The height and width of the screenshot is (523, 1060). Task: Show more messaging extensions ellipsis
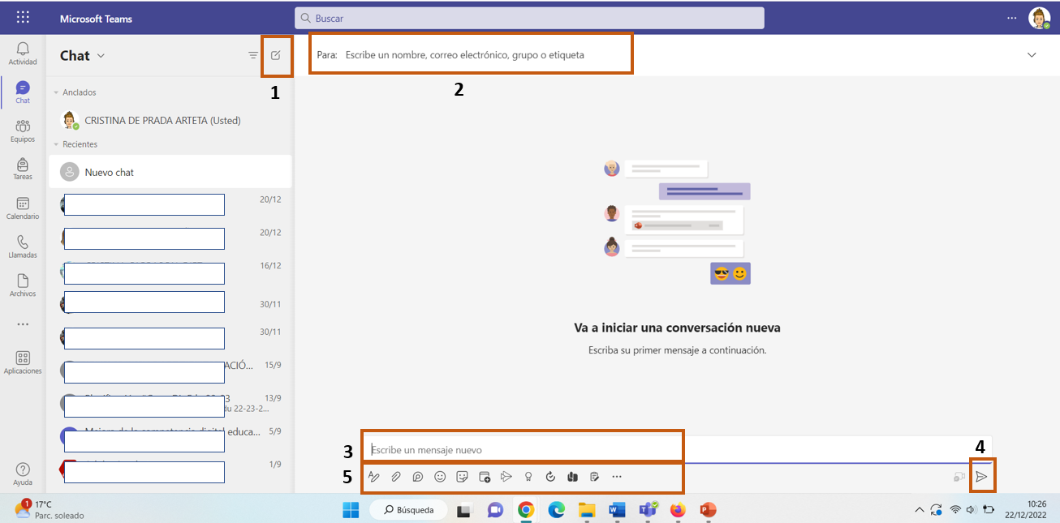click(x=617, y=477)
